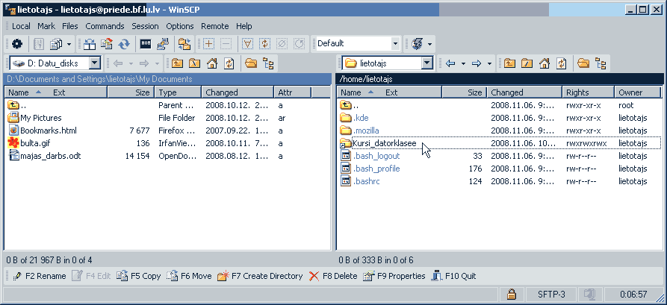The height and width of the screenshot is (305, 667).
Task: Click the Unselect Files minus icon
Action: click(226, 44)
